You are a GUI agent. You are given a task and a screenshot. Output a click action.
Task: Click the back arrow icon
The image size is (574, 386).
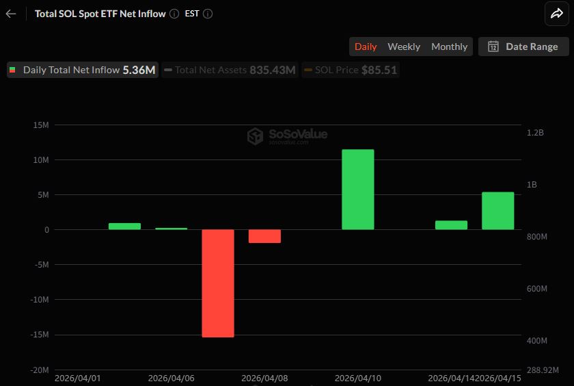[11, 14]
